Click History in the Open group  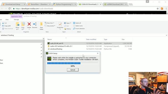pos(68,29)
